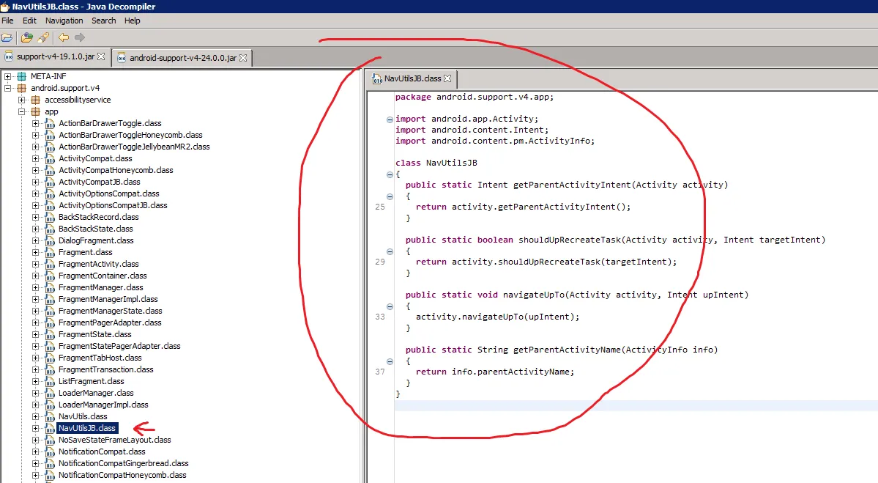Click class file icon of DialogFragment.class
The width and height of the screenshot is (878, 483).
pos(50,241)
